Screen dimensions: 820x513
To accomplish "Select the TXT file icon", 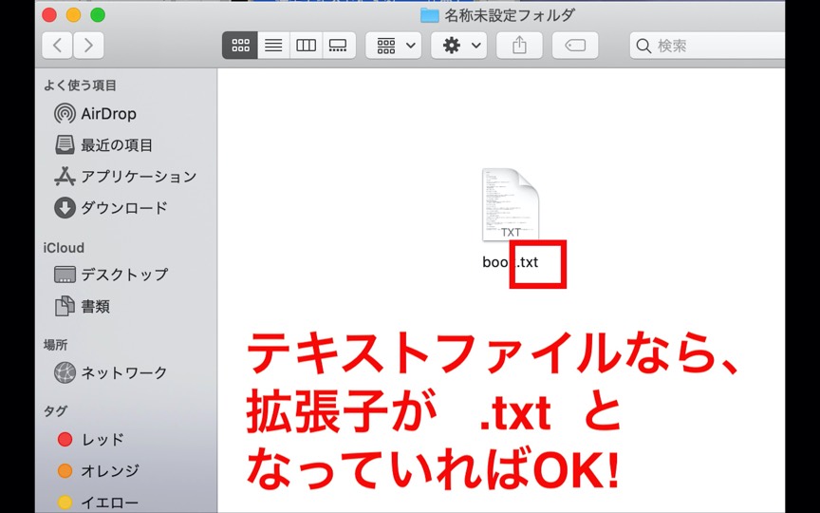I will pos(510,204).
